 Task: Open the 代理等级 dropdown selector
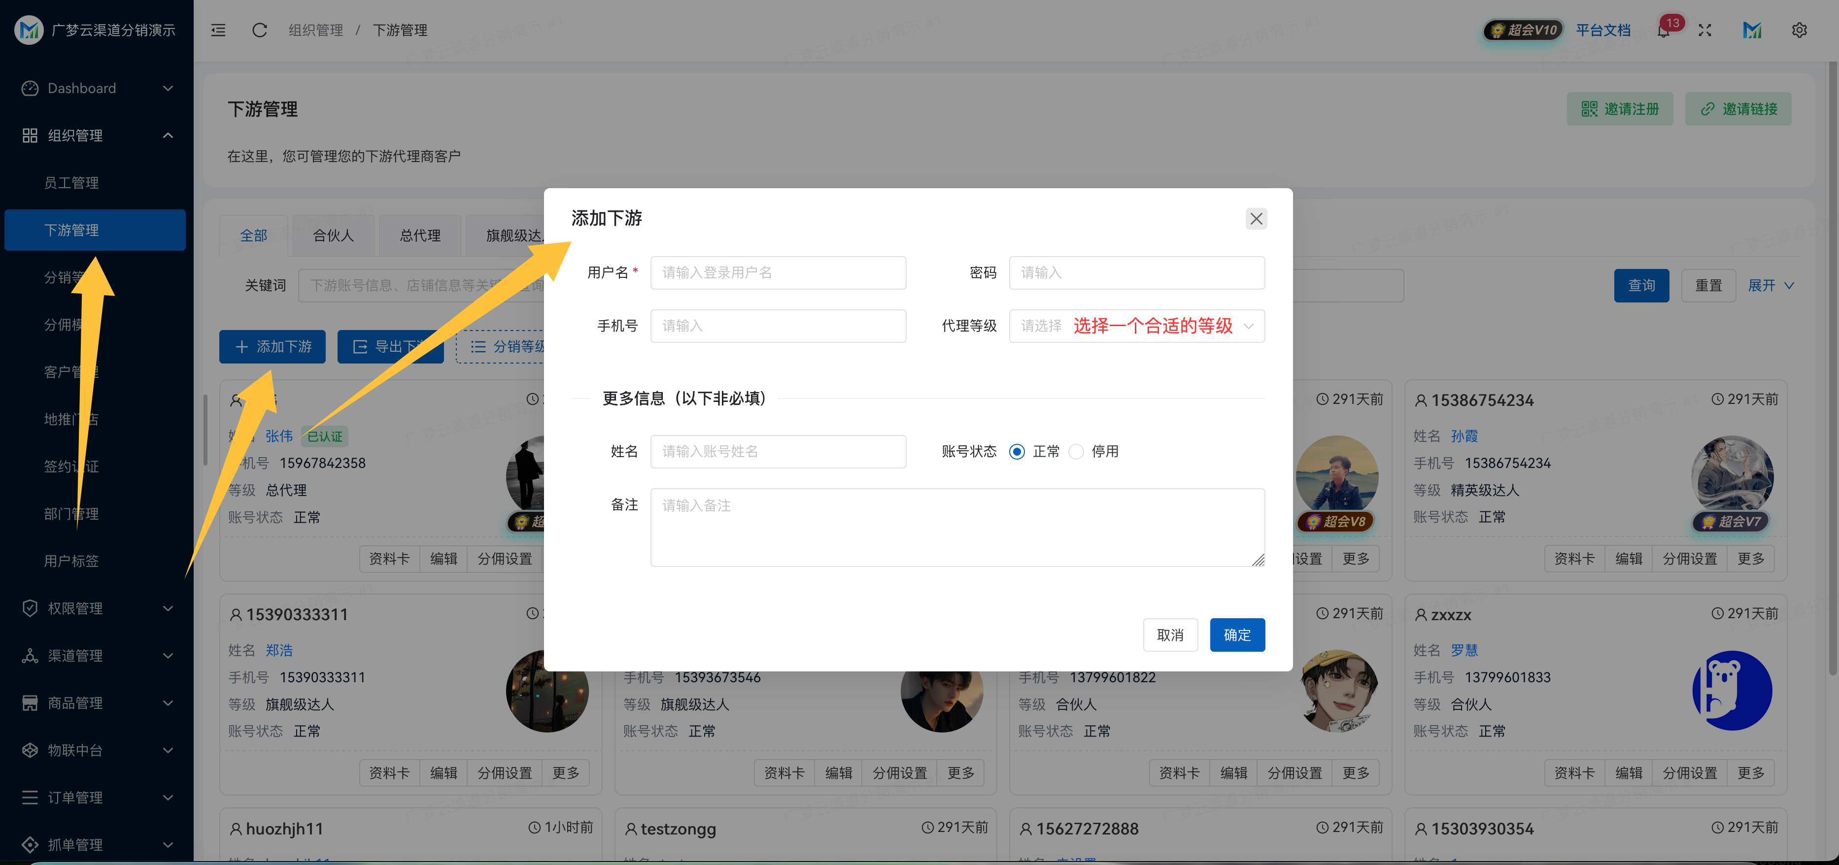click(x=1136, y=326)
